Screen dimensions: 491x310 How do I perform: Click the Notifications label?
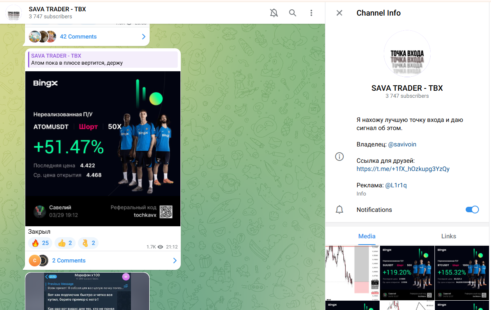(374, 210)
